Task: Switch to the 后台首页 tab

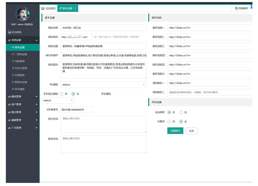Action: click(48, 8)
